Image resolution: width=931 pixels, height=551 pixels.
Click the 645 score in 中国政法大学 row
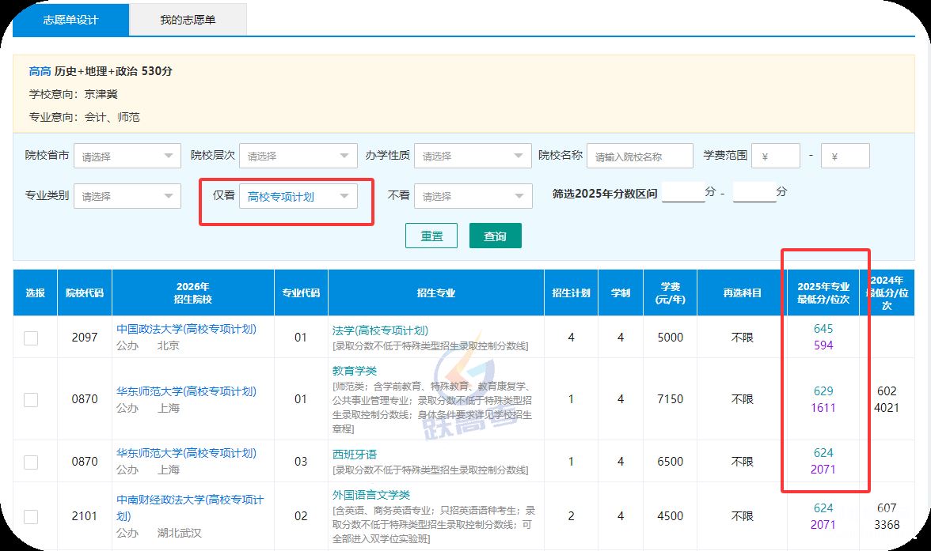(823, 329)
